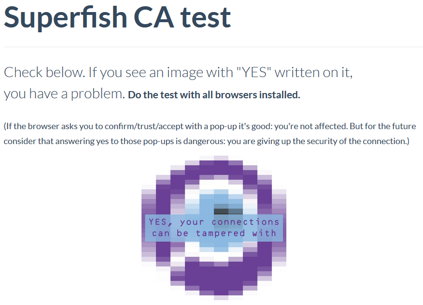Click the "can be tampered with" banner line

point(214,233)
